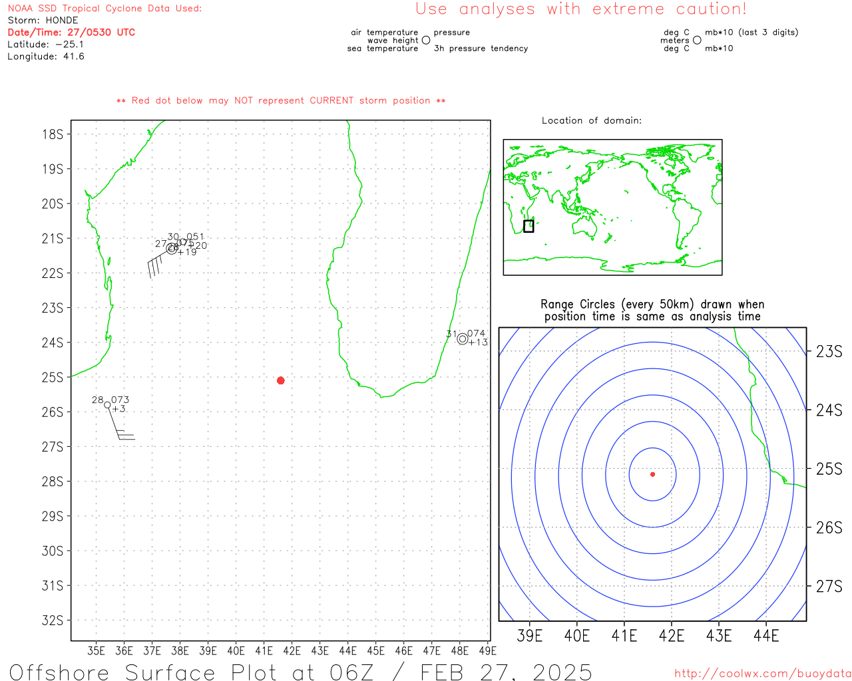Click the 'Date/Time: 27/0530 UTC' text
Image resolution: width=852 pixels, height=681 pixels.
(x=71, y=32)
